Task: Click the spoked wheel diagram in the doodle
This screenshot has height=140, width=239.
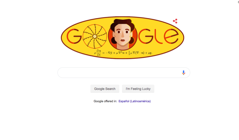Action: point(95,36)
